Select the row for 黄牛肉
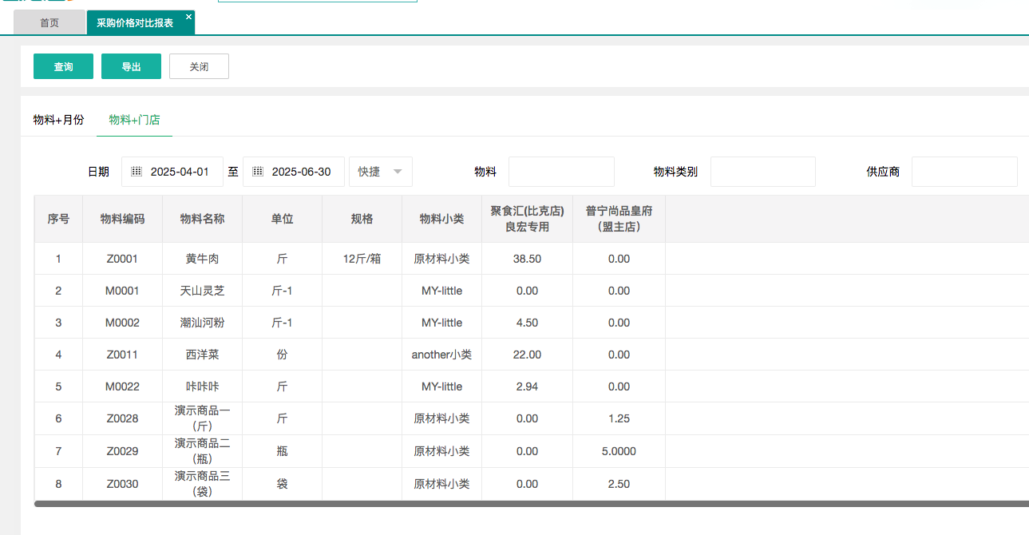 (202, 259)
